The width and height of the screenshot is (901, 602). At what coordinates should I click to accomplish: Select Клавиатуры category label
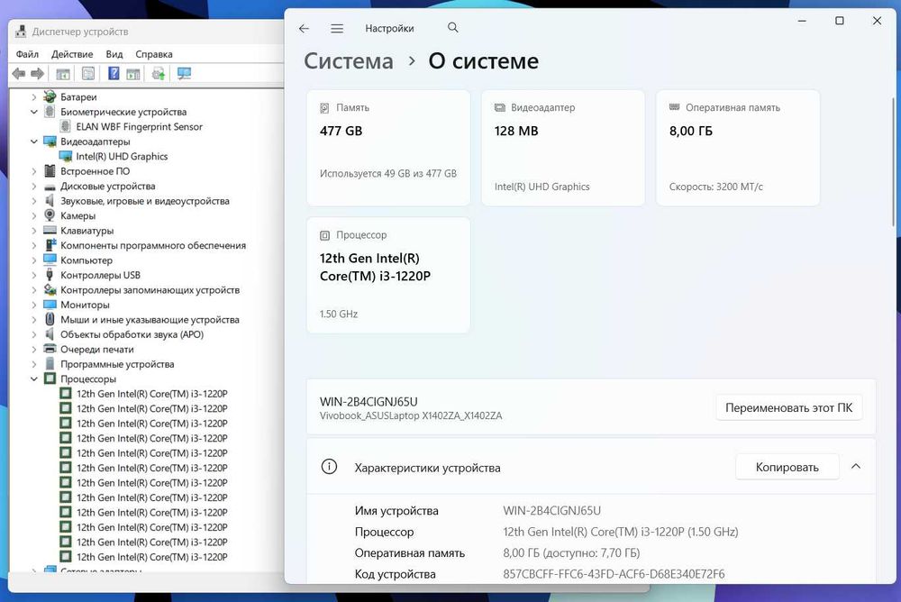(86, 231)
